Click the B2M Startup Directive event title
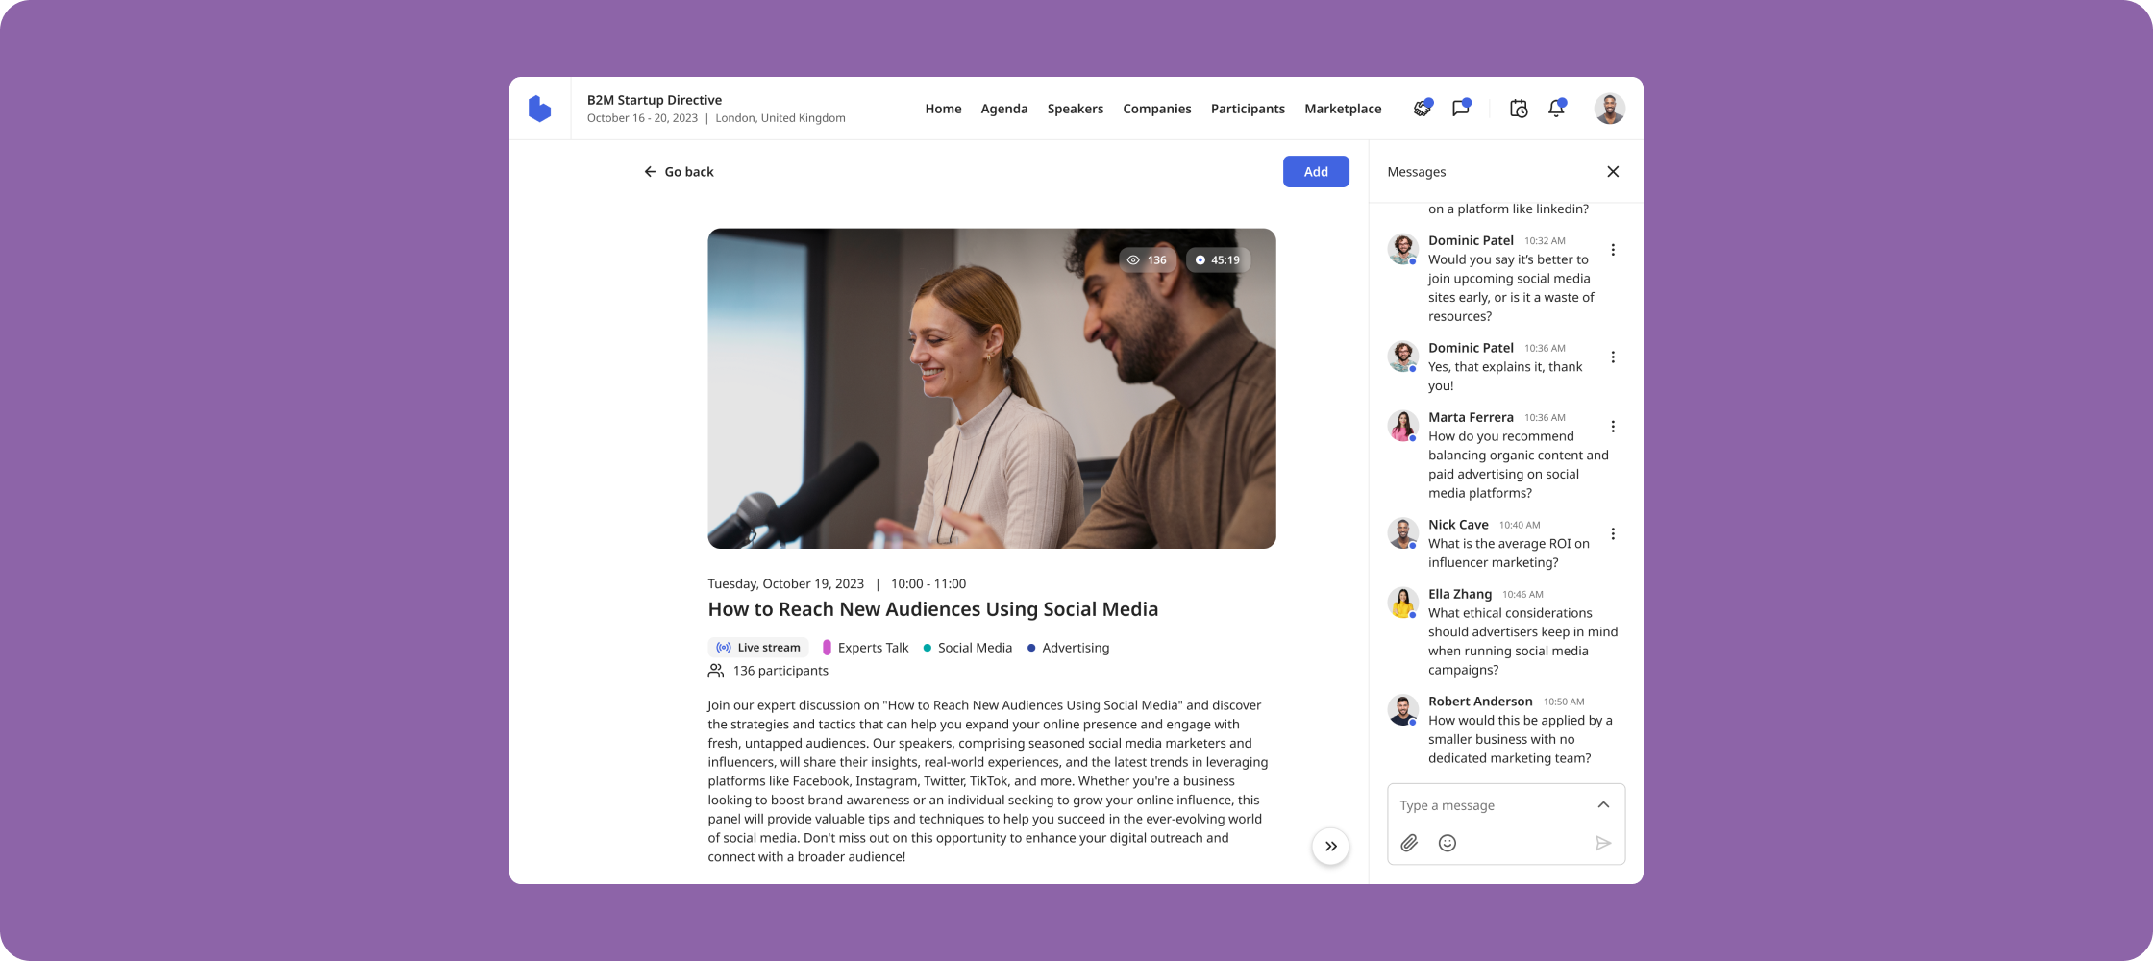 click(x=655, y=100)
